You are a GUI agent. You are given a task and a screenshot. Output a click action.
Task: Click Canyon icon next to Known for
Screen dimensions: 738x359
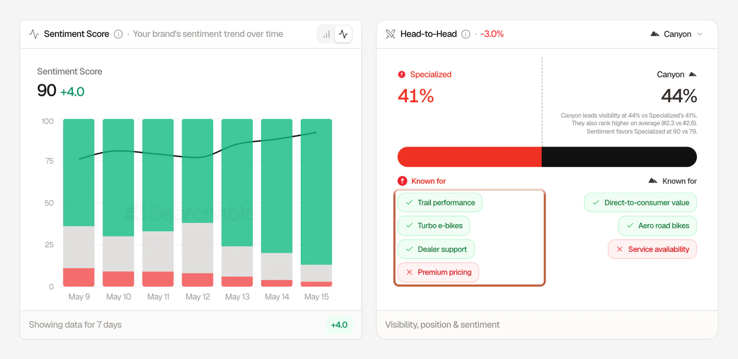coord(653,181)
